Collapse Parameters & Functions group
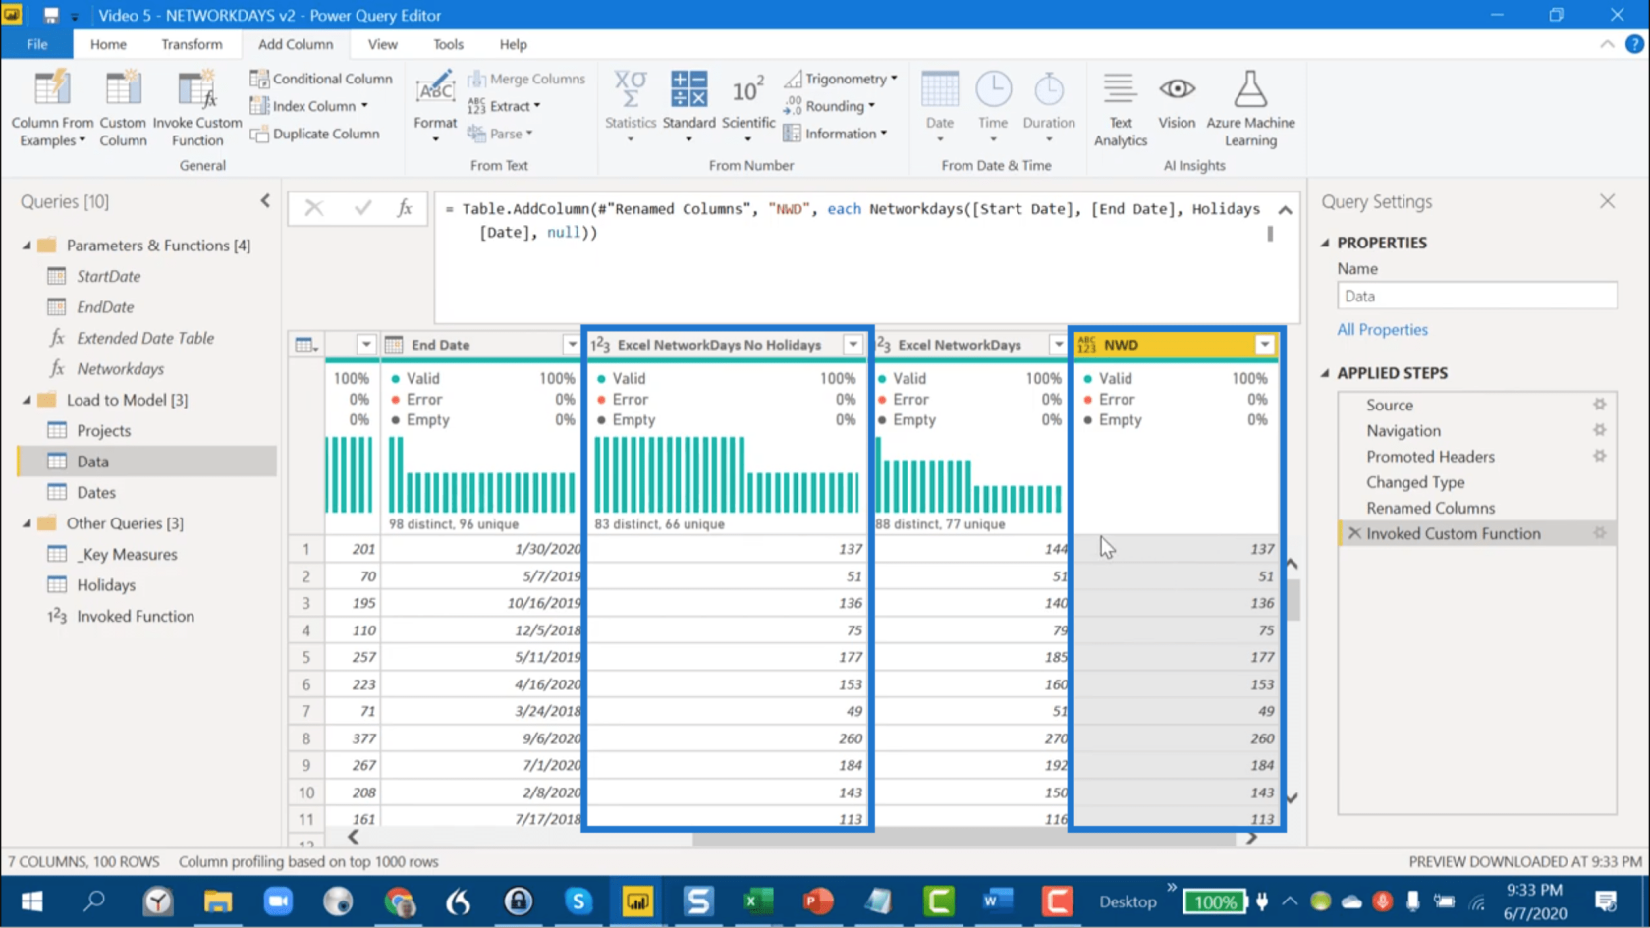 [x=27, y=246]
